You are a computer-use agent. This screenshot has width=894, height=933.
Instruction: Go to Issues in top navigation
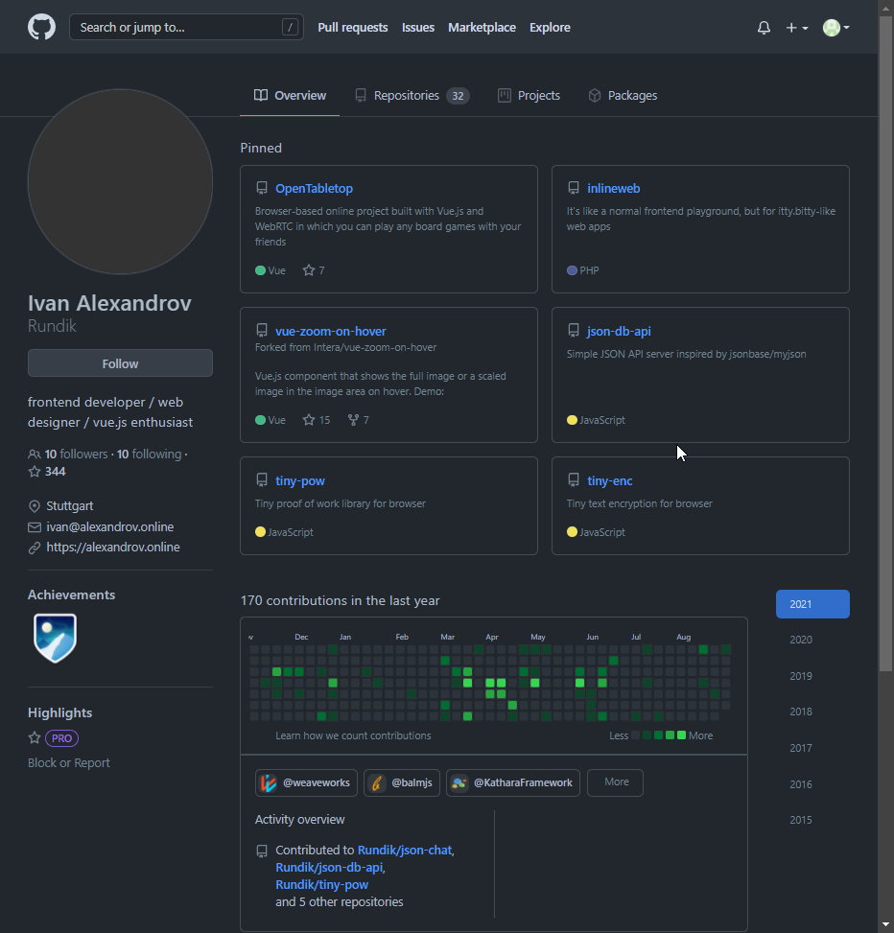point(418,28)
